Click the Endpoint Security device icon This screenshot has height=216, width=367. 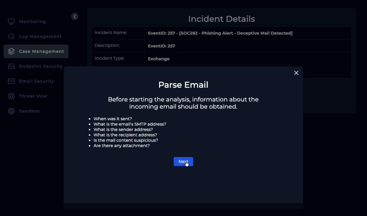point(11,66)
